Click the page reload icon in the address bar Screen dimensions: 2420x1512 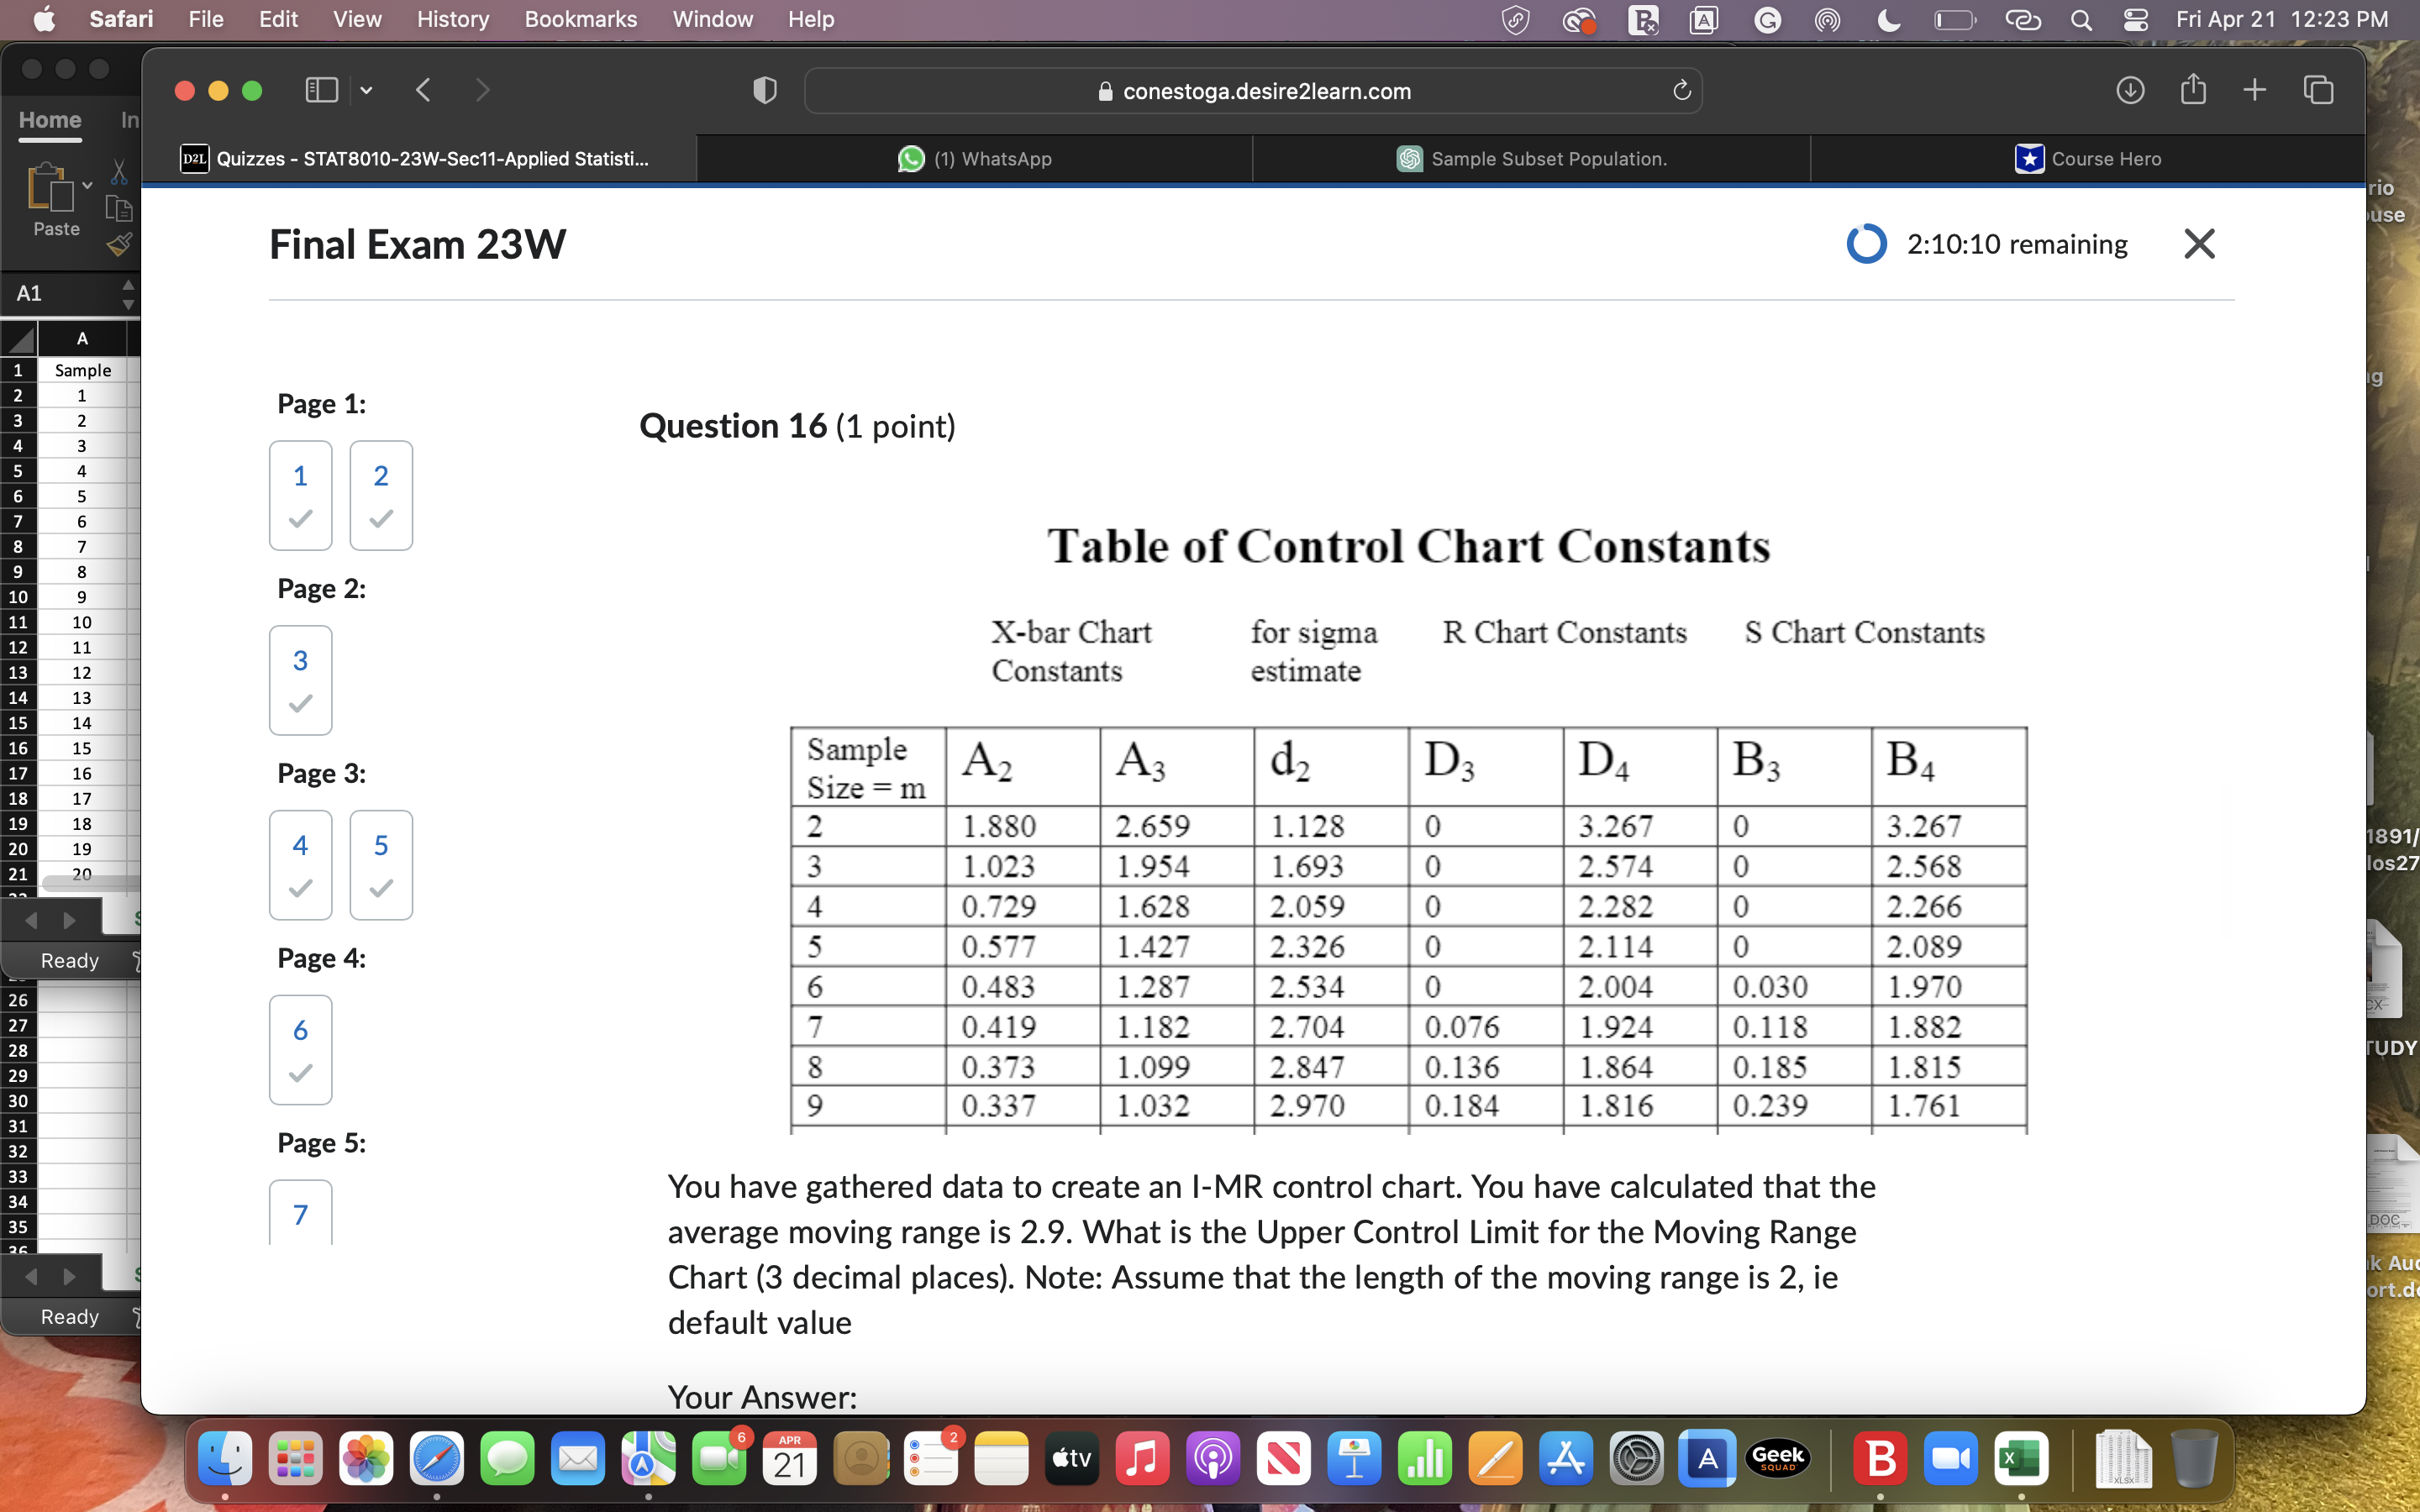point(1681,91)
